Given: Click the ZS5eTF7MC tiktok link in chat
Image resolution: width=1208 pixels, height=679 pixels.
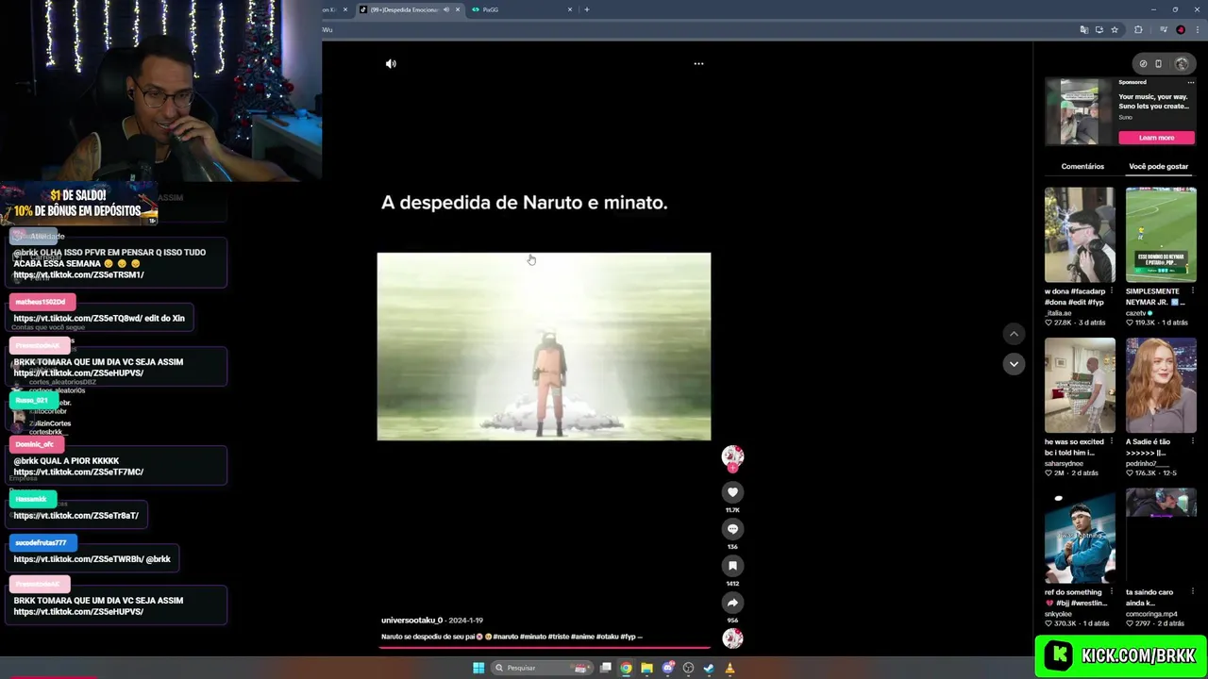Looking at the screenshot, I should click(78, 472).
